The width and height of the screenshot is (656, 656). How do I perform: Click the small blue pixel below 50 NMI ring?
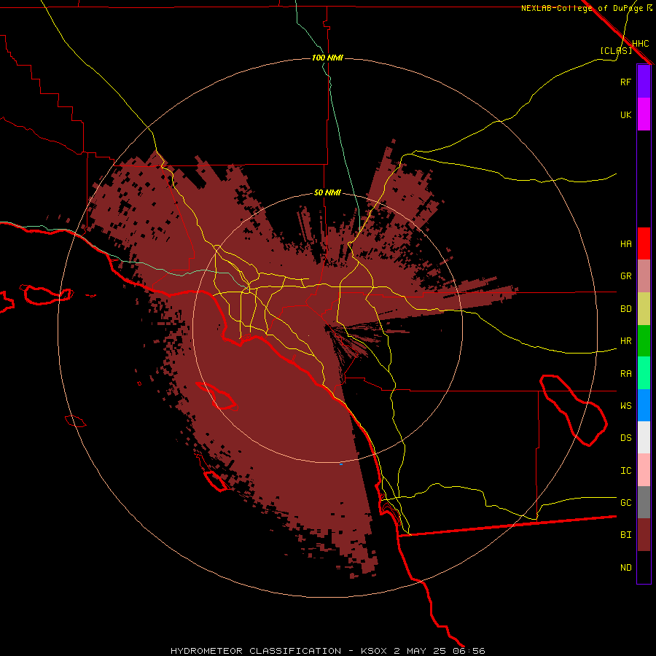(x=341, y=464)
